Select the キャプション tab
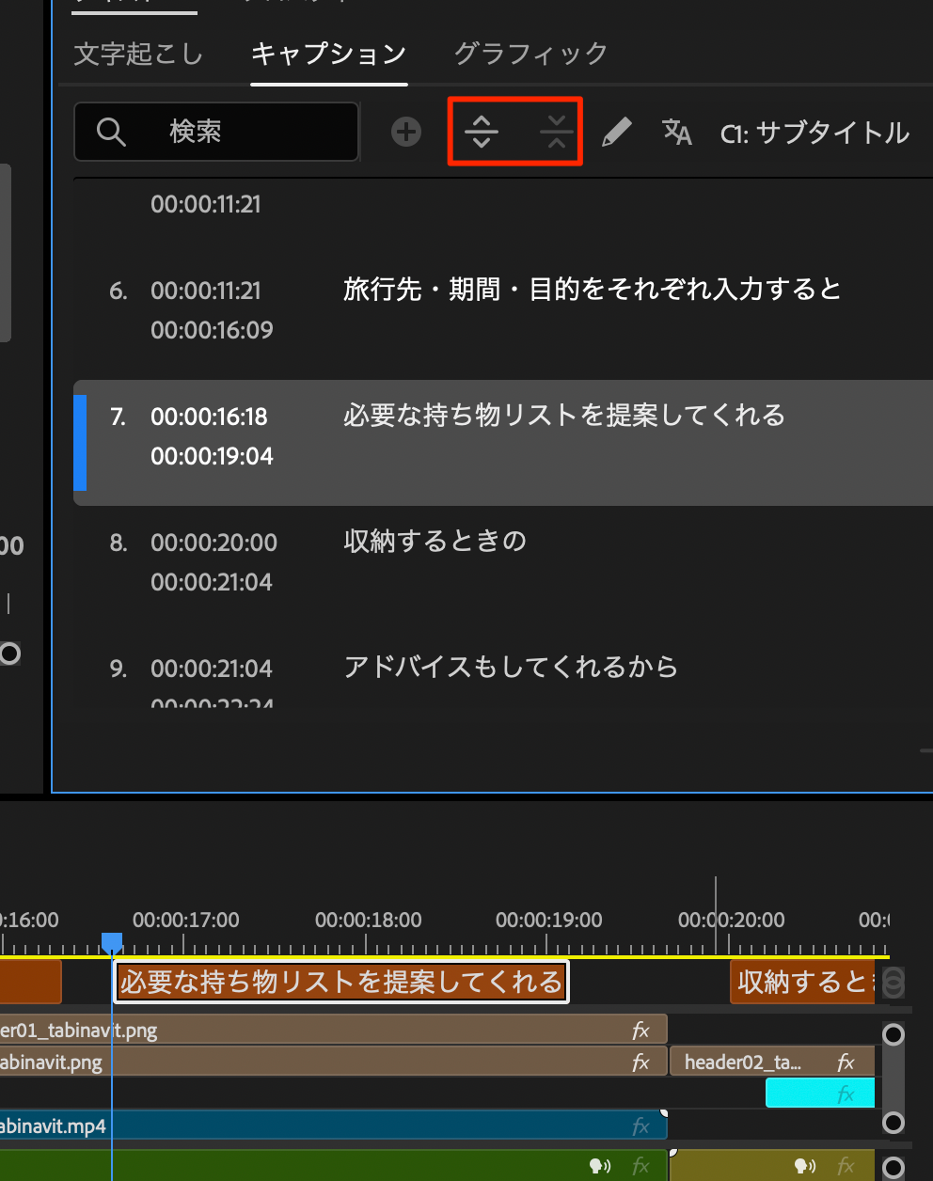This screenshot has height=1181, width=933. [328, 54]
